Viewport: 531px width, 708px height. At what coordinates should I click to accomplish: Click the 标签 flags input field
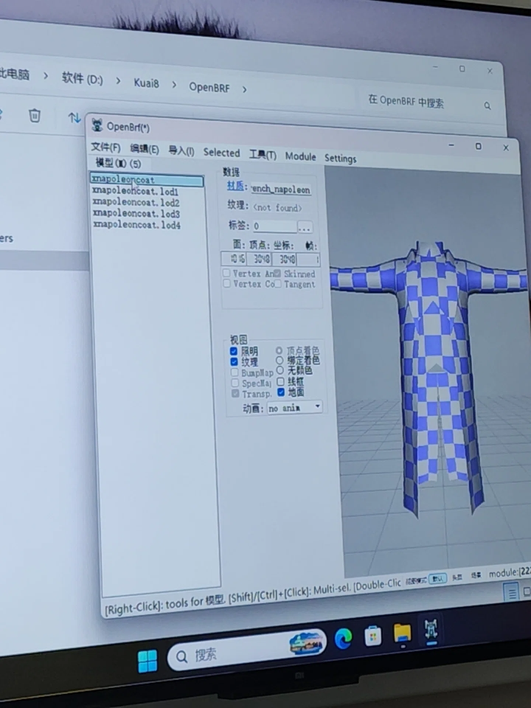274,226
